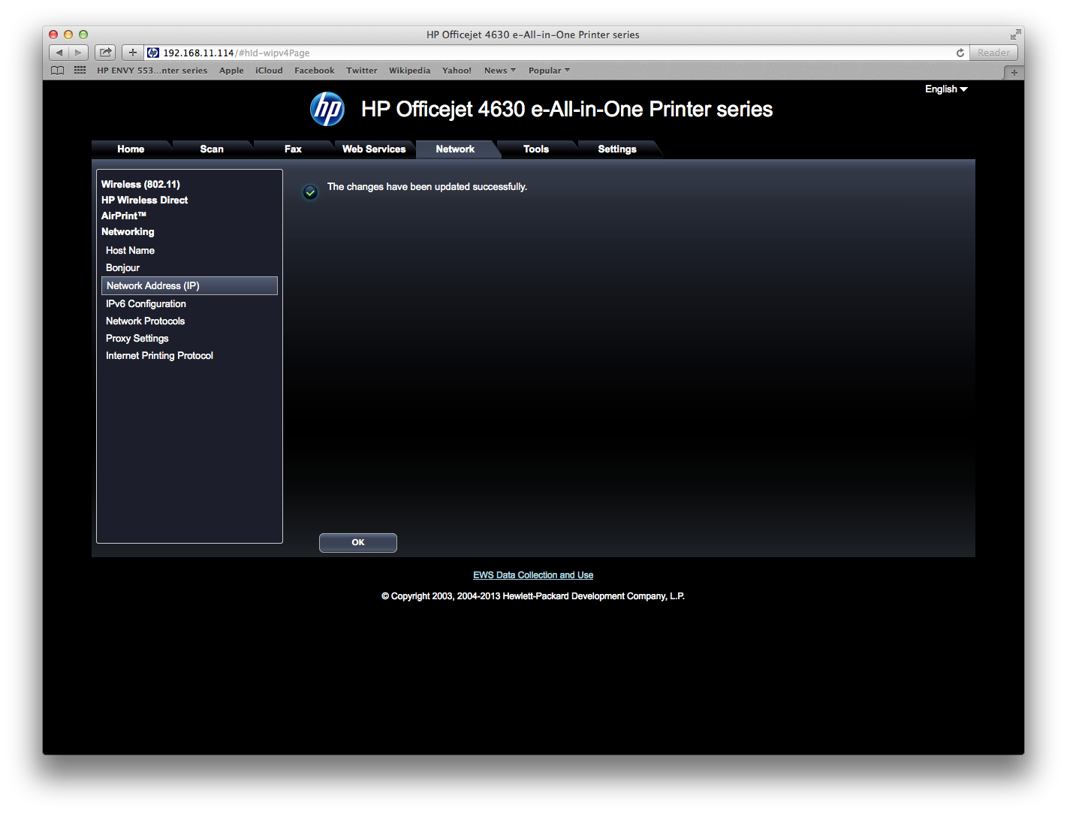Click the reload page icon
The image size is (1067, 814).
click(x=960, y=53)
